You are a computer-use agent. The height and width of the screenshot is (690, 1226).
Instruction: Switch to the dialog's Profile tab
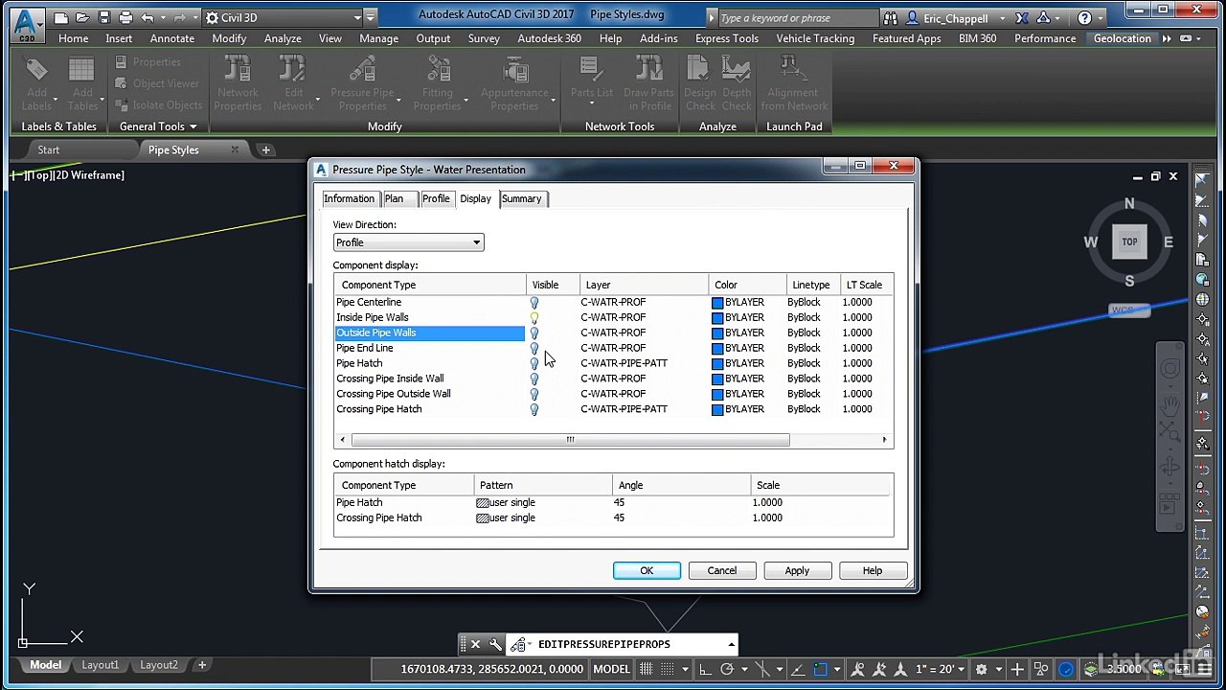436,198
